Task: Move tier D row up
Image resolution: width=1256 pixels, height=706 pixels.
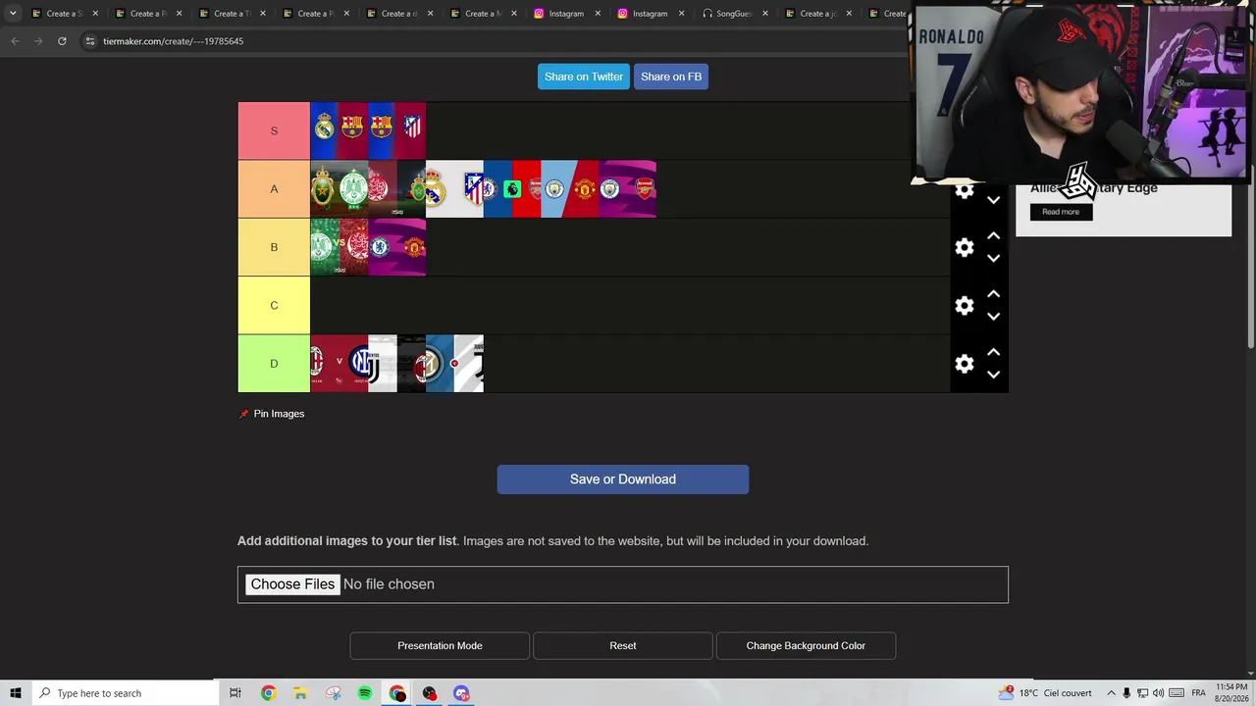Action: click(993, 352)
